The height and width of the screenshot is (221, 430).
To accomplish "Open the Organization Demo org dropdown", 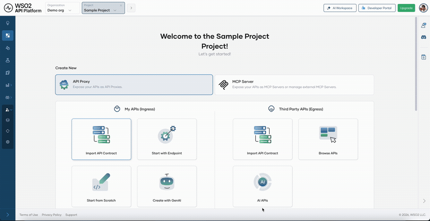I will tap(63, 8).
